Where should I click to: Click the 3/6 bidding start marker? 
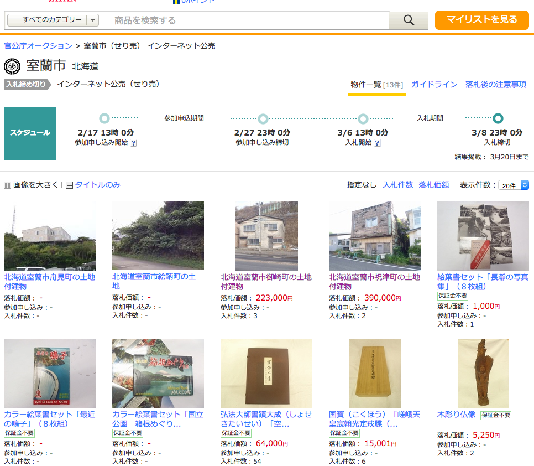tap(363, 118)
